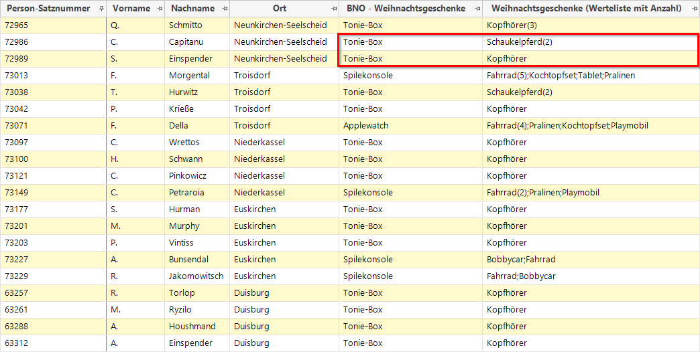Click the surname Ryzilo
This screenshot has width=700, height=352.
(x=180, y=310)
